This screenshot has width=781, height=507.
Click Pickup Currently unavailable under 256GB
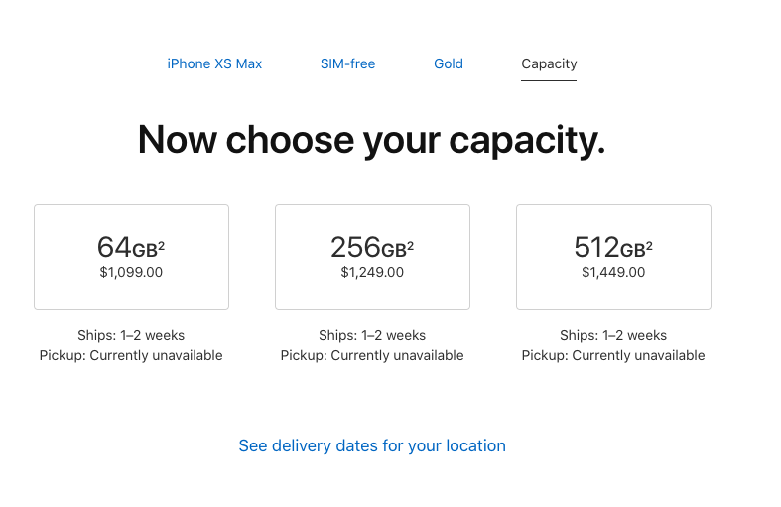(372, 355)
